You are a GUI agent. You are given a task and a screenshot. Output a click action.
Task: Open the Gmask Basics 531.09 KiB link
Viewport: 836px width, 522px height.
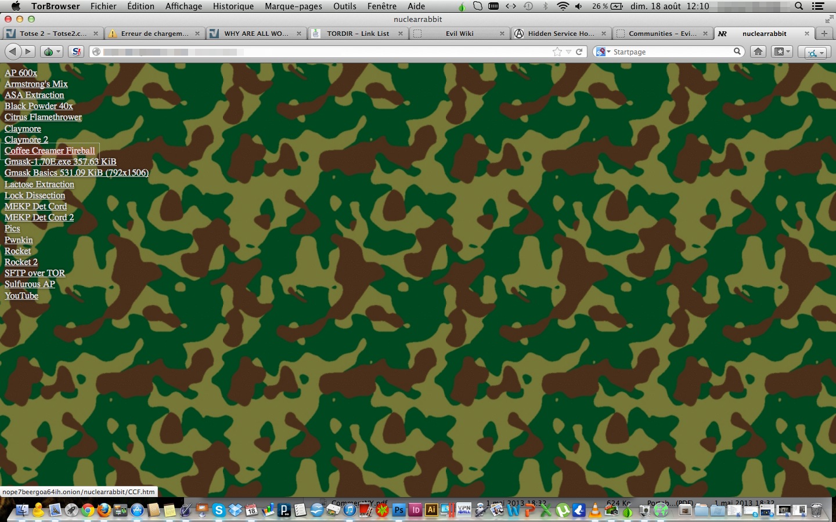[77, 173]
